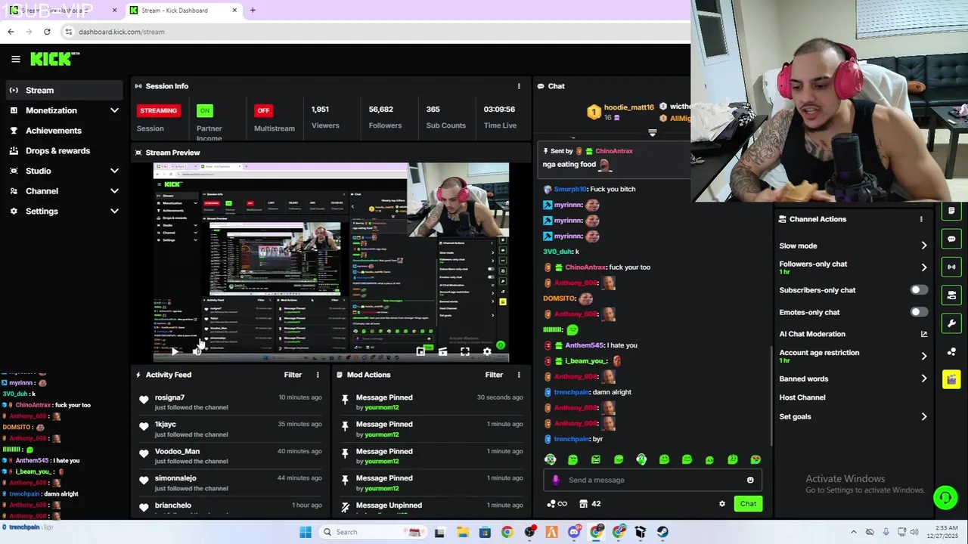Switch to the Stream - Kick Dashboard tab
Viewport: 968px width, 544px height.
pos(184,11)
